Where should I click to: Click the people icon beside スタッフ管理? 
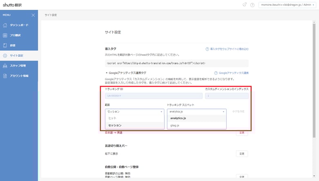point(5,66)
